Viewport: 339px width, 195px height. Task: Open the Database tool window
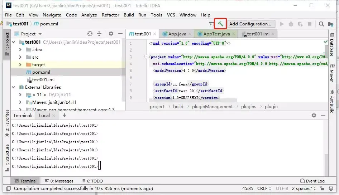(332, 45)
